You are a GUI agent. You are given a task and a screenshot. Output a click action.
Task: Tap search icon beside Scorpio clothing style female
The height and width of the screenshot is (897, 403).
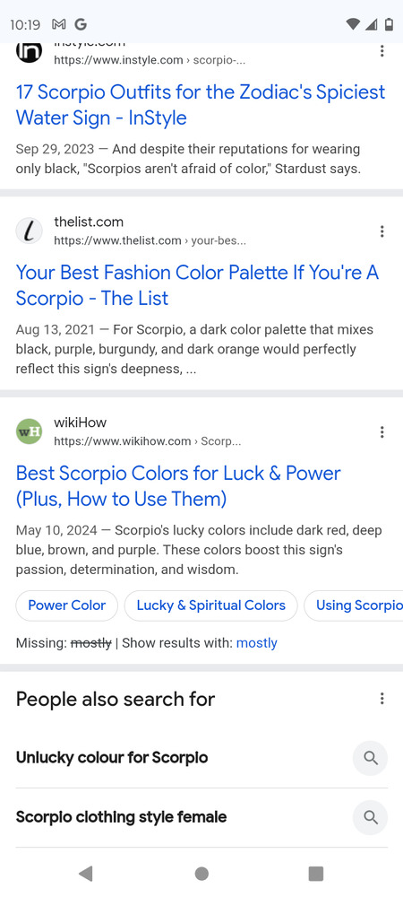click(371, 817)
